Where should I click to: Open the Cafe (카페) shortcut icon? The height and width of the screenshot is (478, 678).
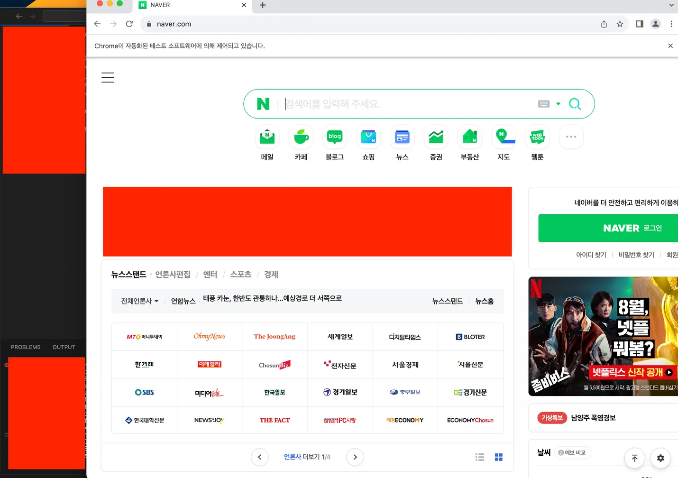coord(301,137)
